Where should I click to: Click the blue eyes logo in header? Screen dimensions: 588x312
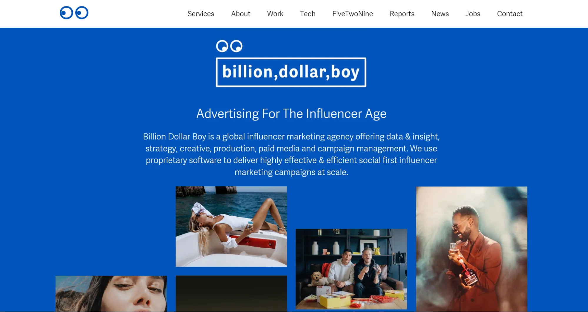[x=74, y=13]
